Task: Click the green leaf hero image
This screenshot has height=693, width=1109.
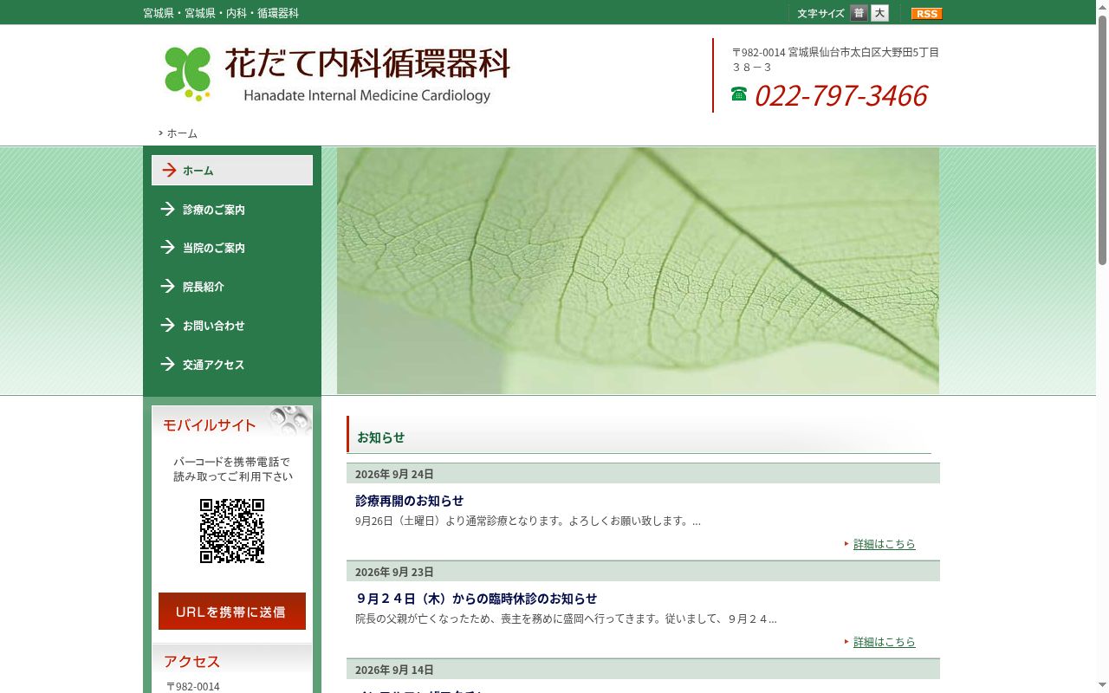Action: pyautogui.click(x=638, y=270)
